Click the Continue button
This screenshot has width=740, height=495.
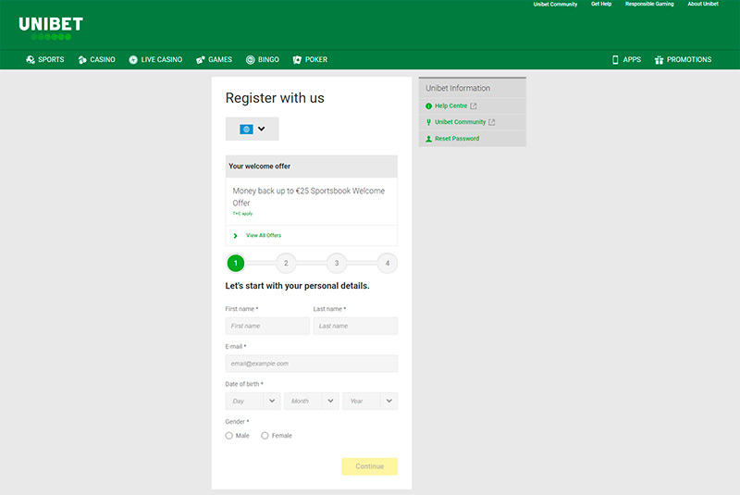click(369, 466)
